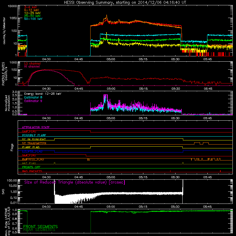Click the 0.9 label on livetime axis
Viewport: 236px width, 236px height.
tap(14, 214)
